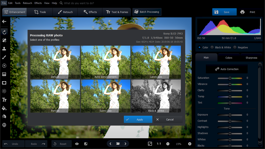The height and width of the screenshot is (149, 265).
Task: Choose the Auto Enhancement profile thumbnail
Action: pyautogui.click(x=106, y=62)
